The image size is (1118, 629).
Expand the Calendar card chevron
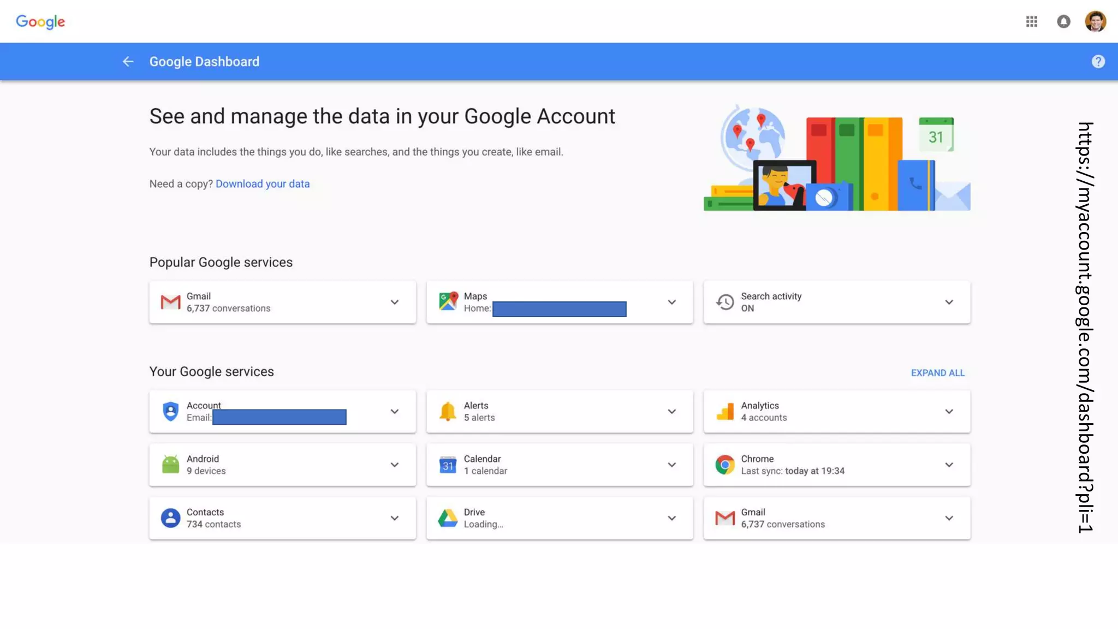click(671, 465)
